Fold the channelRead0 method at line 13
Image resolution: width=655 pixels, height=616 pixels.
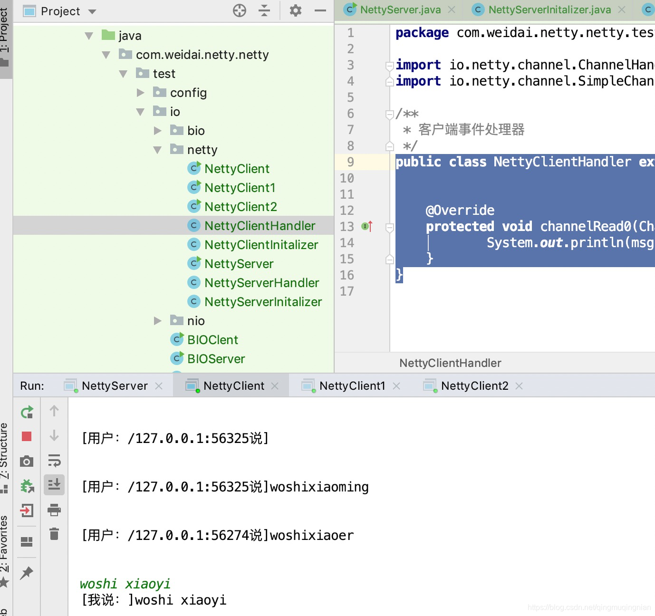389,227
